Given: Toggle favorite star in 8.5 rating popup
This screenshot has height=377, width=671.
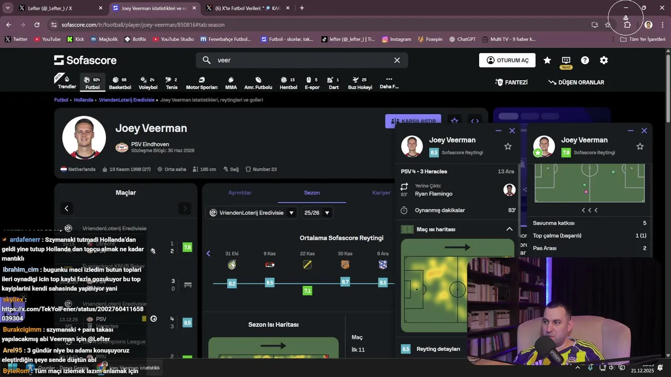Looking at the screenshot, I should tap(507, 147).
